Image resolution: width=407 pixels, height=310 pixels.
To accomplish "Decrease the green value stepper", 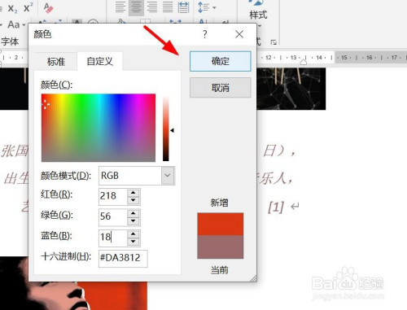I will pos(133,221).
